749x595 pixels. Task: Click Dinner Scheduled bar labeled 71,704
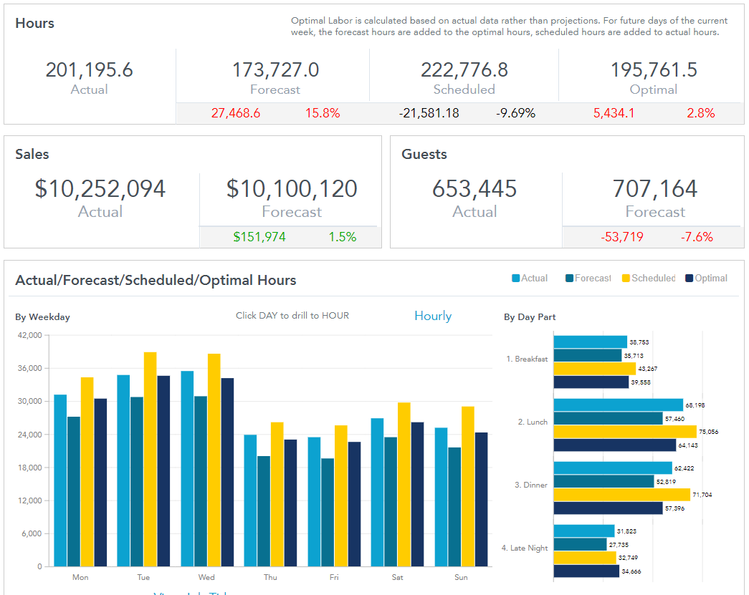point(622,495)
